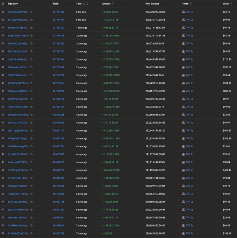Open the Time column filter

point(87,3)
